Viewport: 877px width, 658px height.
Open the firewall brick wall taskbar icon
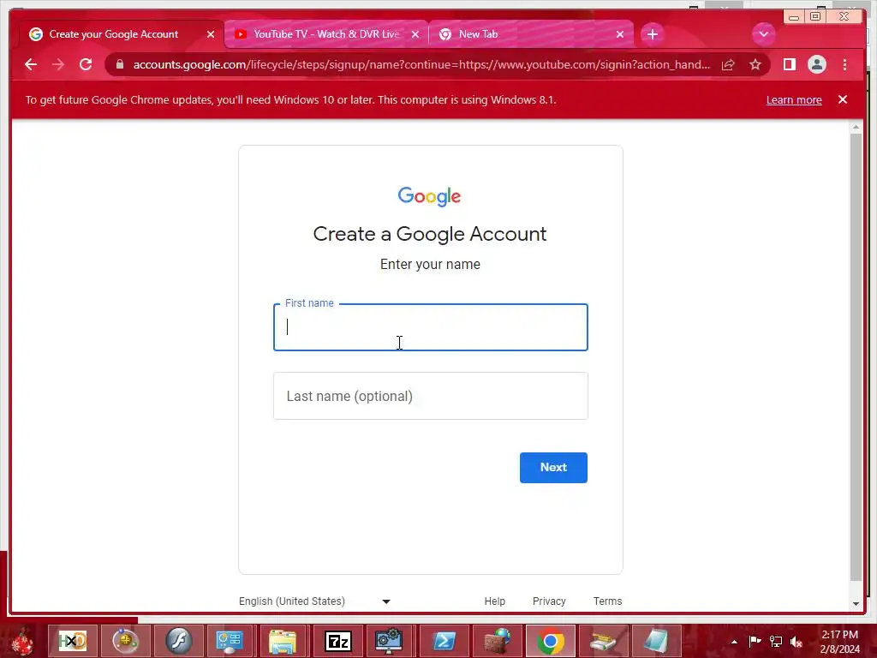click(497, 641)
